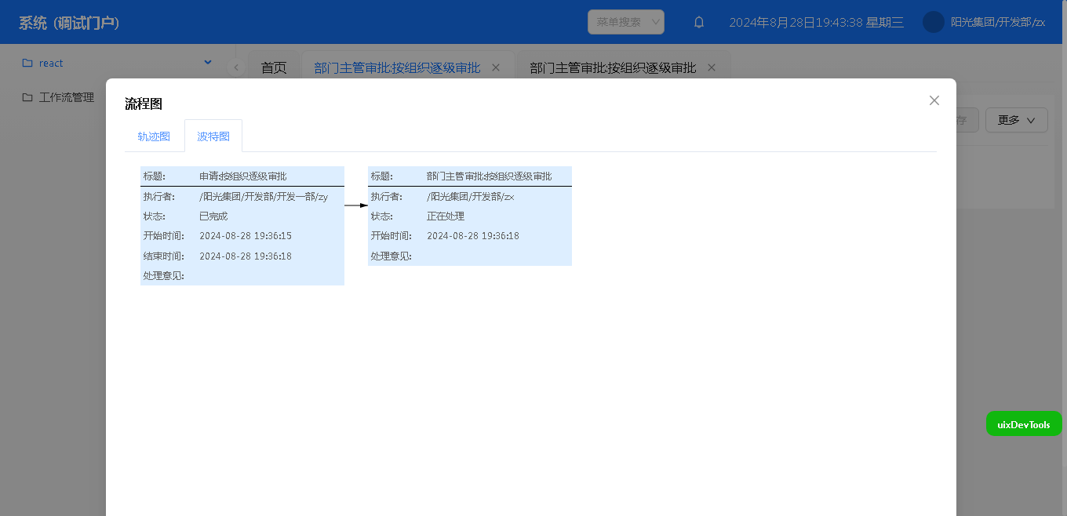Click executor /阳光集团/开发部/开发一部/zy
The image size is (1067, 516).
[264, 197]
